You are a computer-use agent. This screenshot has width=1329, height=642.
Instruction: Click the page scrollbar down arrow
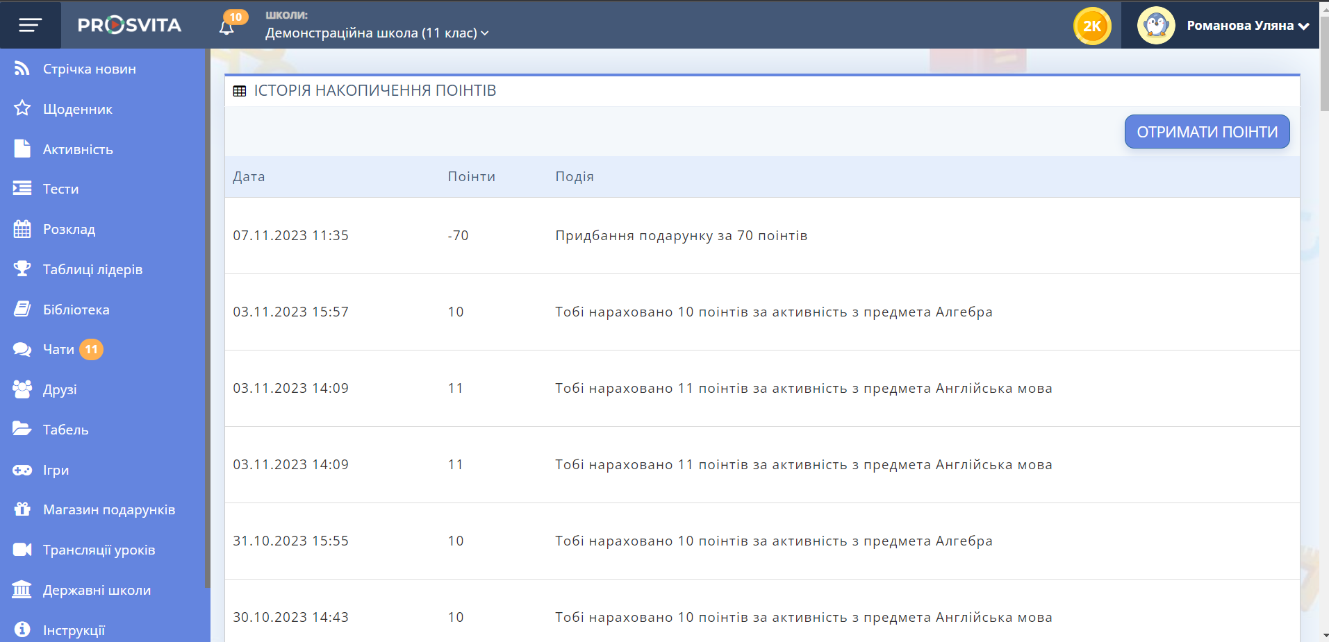click(x=1324, y=636)
